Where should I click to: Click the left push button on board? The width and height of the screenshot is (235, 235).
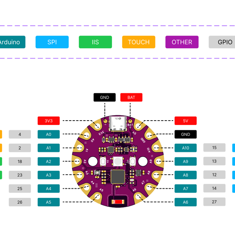click(103, 161)
